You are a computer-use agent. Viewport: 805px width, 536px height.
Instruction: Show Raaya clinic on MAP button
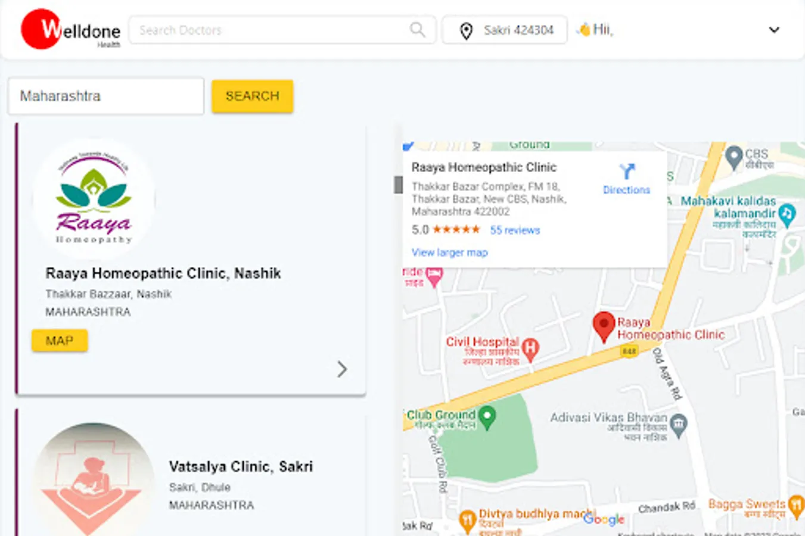click(60, 341)
